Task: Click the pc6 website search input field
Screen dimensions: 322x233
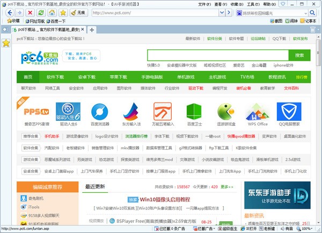Action: point(218,55)
